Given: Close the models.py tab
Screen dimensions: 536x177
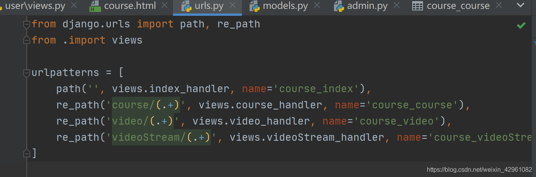Looking at the screenshot, I should click(317, 5).
